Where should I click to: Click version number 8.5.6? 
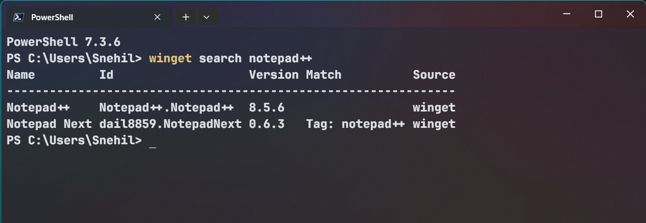pos(267,108)
